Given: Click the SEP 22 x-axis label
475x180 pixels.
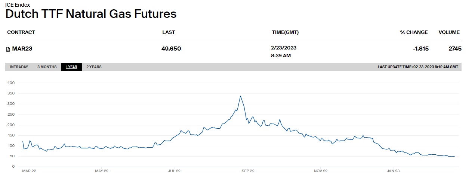Looking at the screenshot, I should (x=248, y=171).
